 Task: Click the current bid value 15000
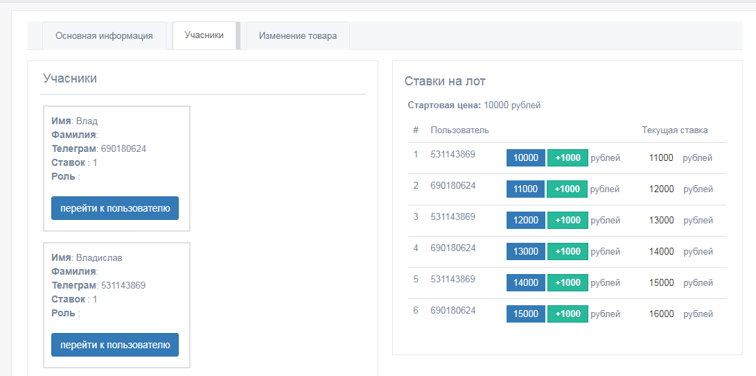click(662, 283)
